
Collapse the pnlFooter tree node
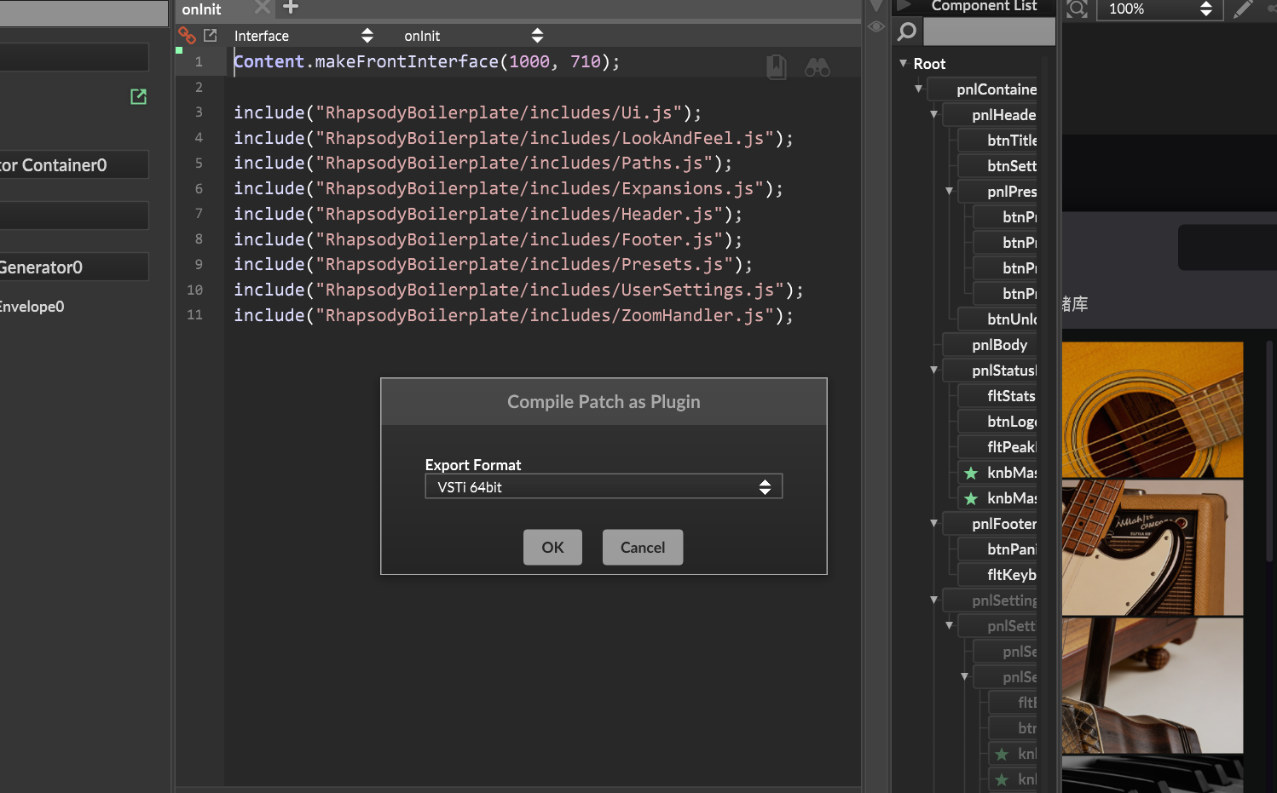click(933, 524)
